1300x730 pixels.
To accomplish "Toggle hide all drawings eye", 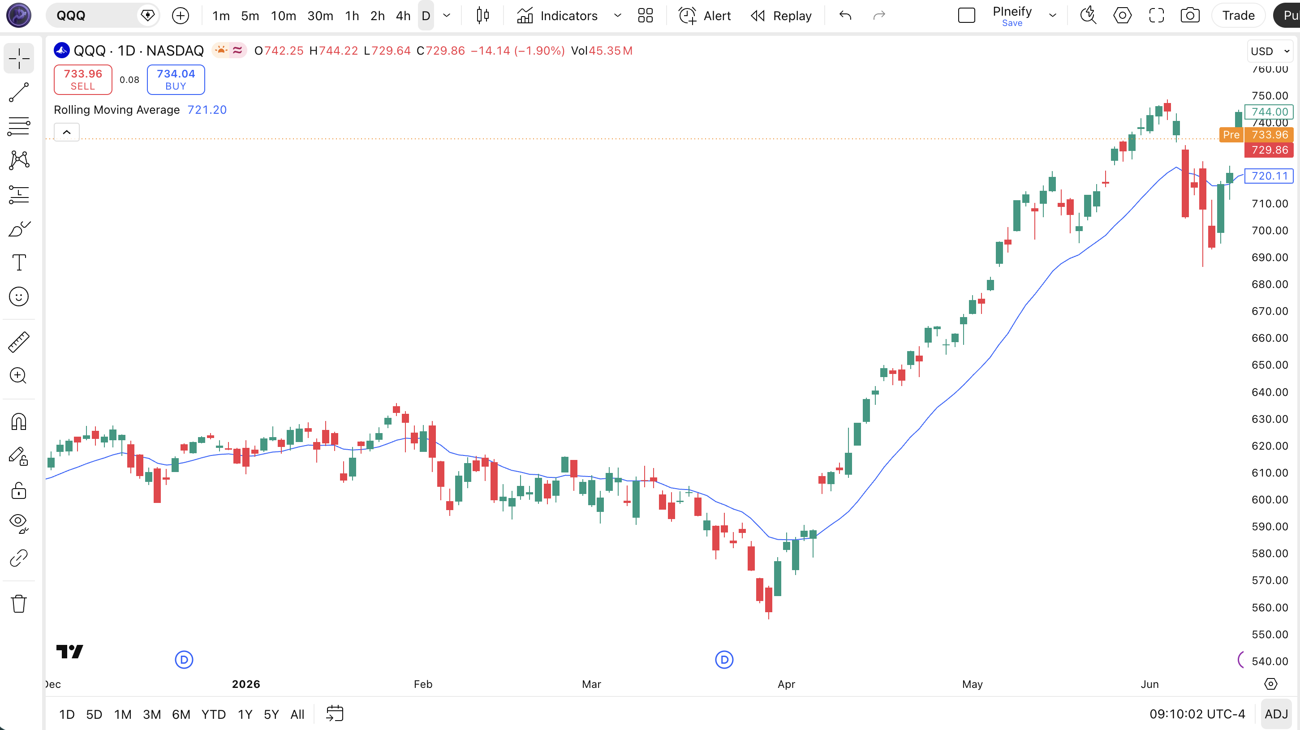I will click(19, 524).
